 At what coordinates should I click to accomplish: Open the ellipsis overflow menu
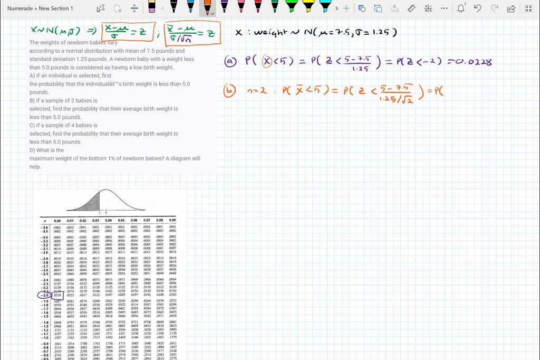(x=443, y=8)
